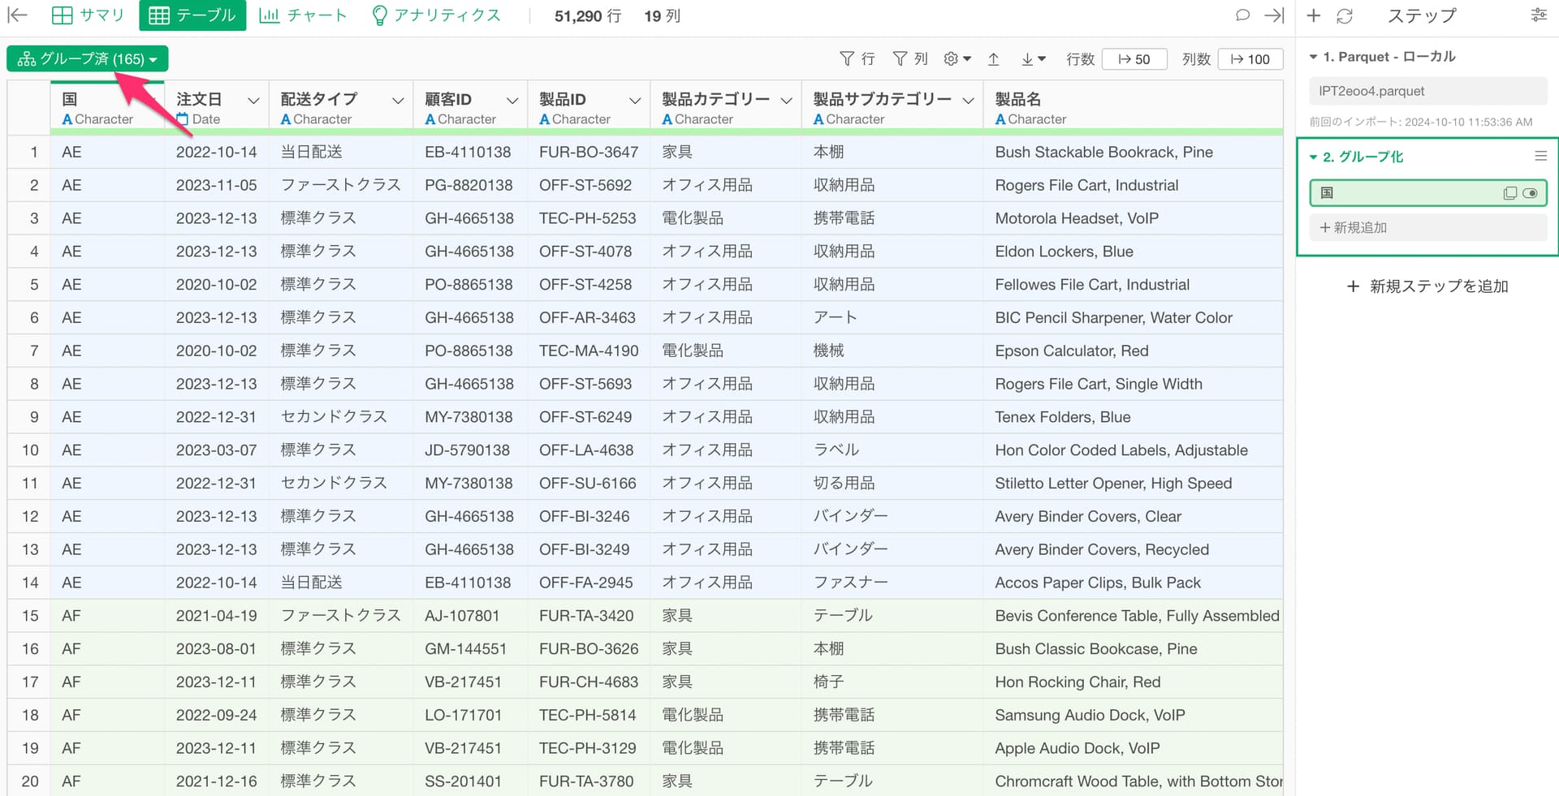
Task: Click the IPT2eoo4.parquet data source entry
Action: 1428,91
